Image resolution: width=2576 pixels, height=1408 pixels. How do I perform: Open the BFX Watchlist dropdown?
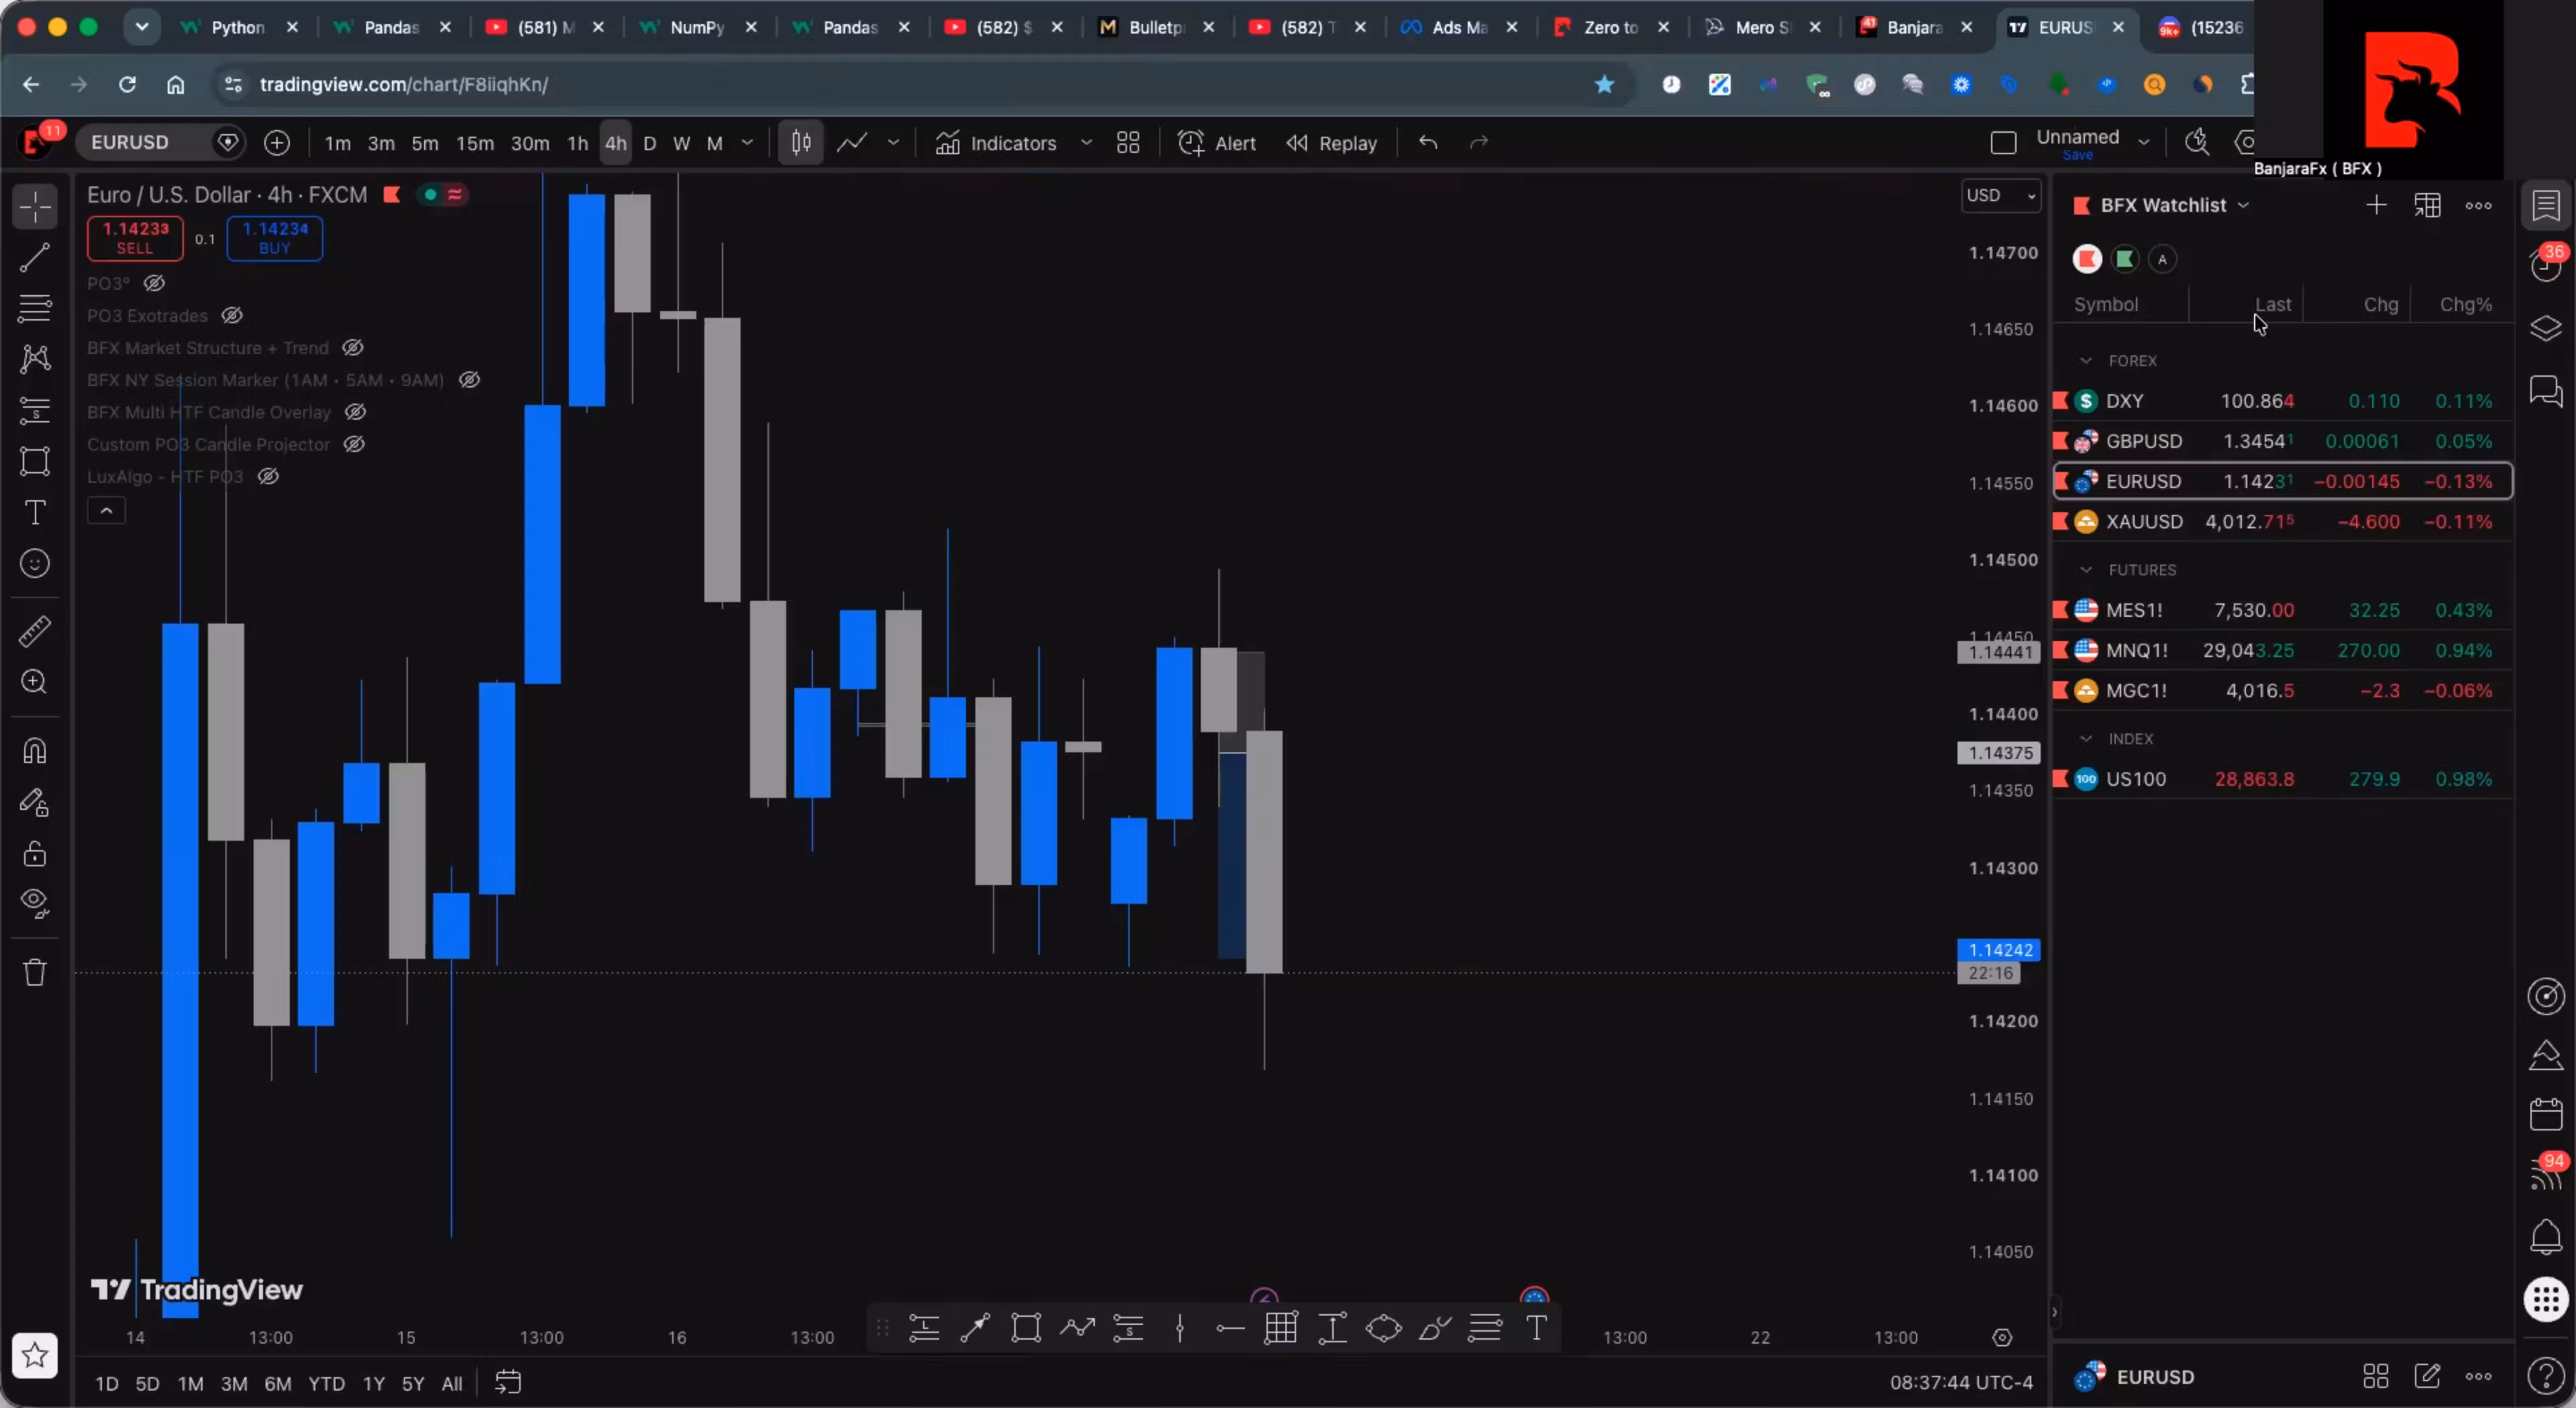(x=2175, y=205)
